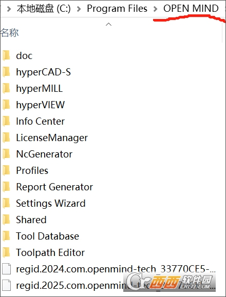This screenshot has width=226, height=297.
Task: Click the regid.2024 file icon
Action: (7, 269)
